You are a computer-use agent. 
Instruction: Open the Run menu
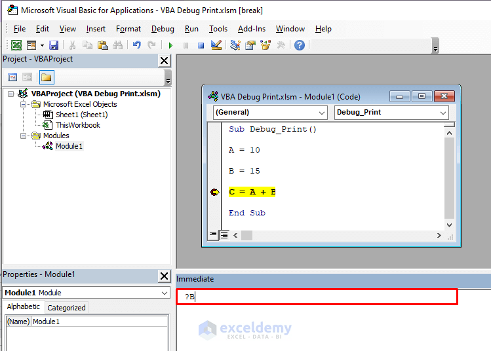191,29
